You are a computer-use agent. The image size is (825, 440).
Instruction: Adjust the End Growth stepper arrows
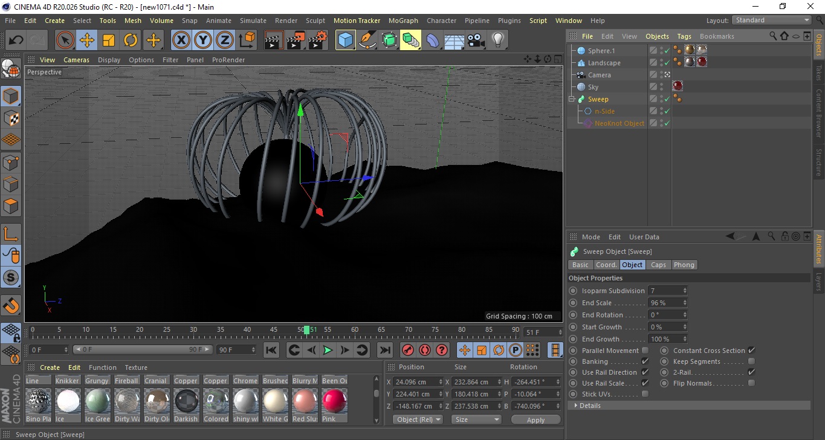685,339
